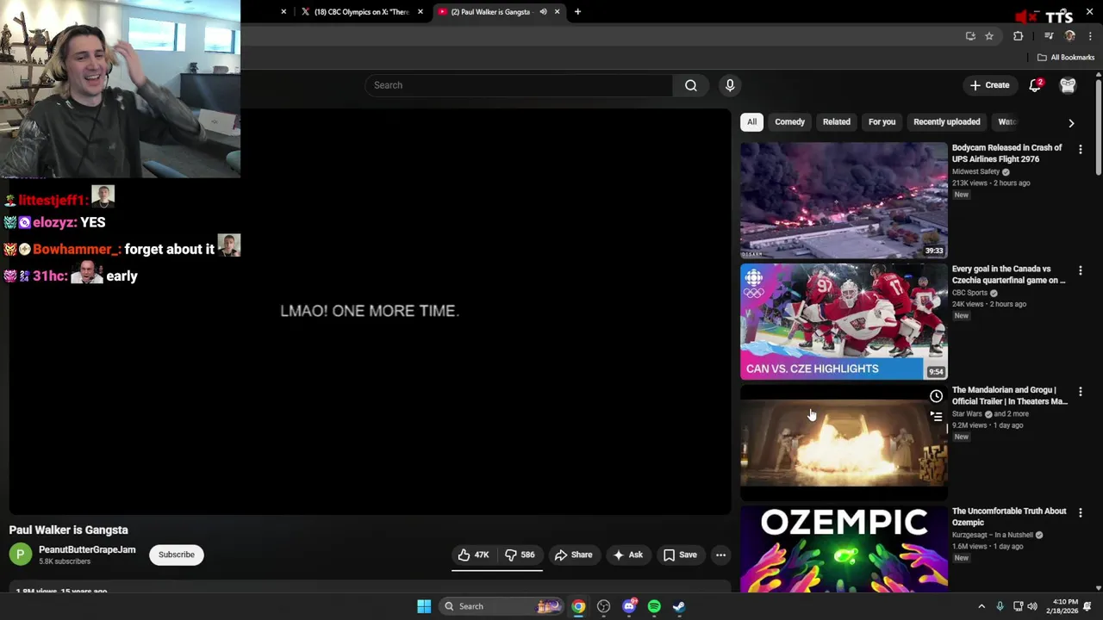Open the CBC Sports channel link
1103x620 pixels.
[969, 293]
